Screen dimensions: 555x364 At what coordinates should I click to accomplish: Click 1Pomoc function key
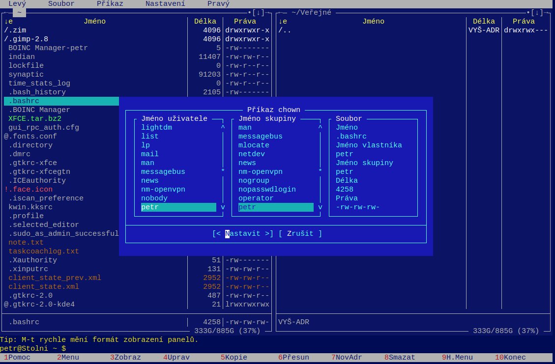point(17,357)
